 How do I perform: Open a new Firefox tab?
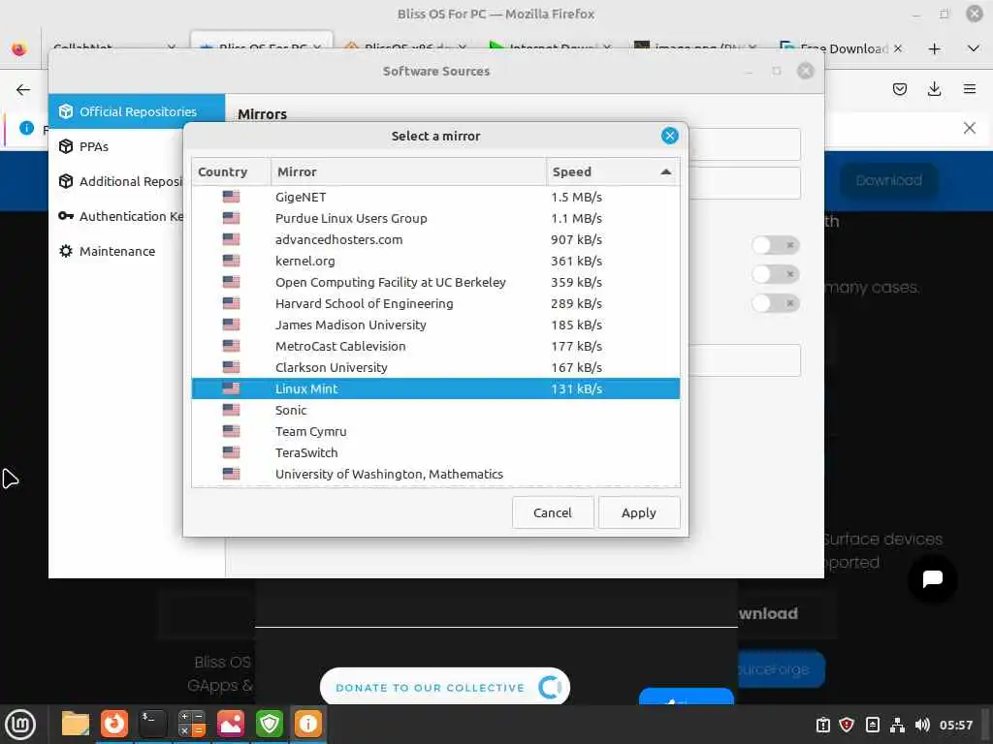(934, 48)
